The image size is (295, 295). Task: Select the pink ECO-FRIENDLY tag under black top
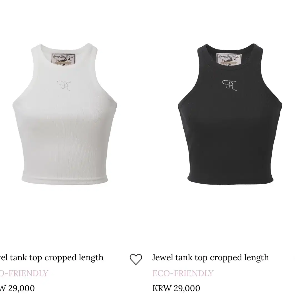coord(183,273)
